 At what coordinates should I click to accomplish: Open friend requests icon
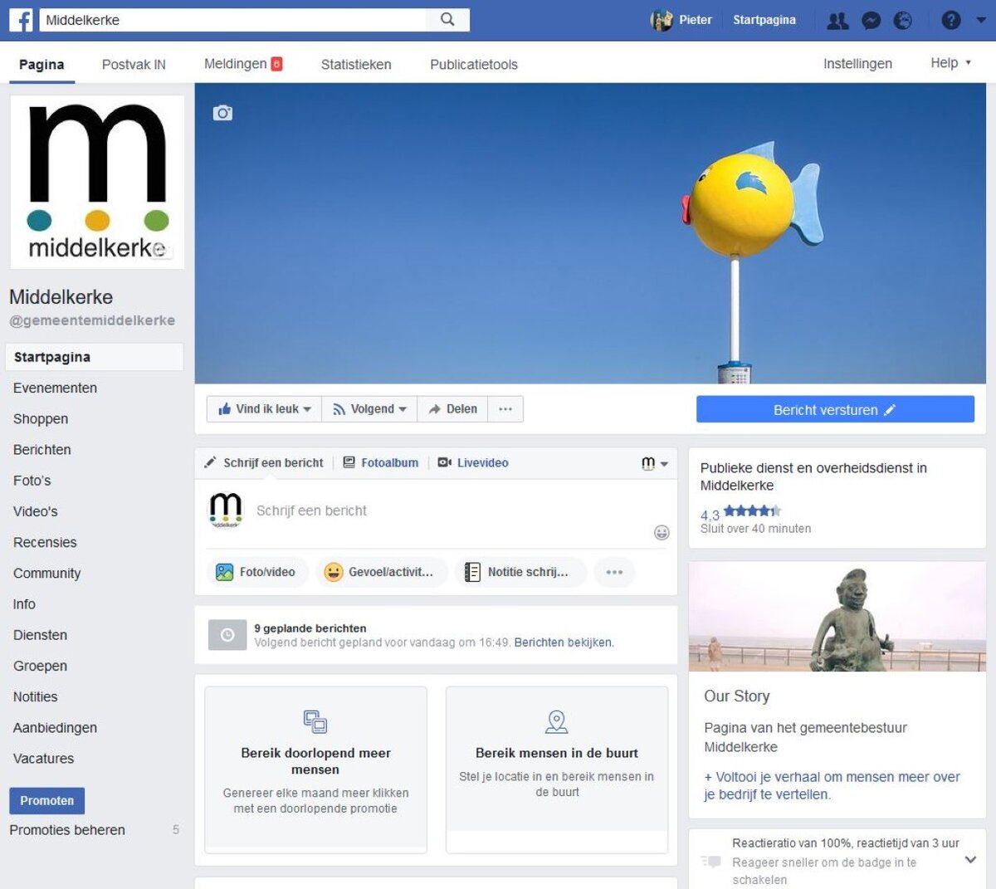coord(838,21)
